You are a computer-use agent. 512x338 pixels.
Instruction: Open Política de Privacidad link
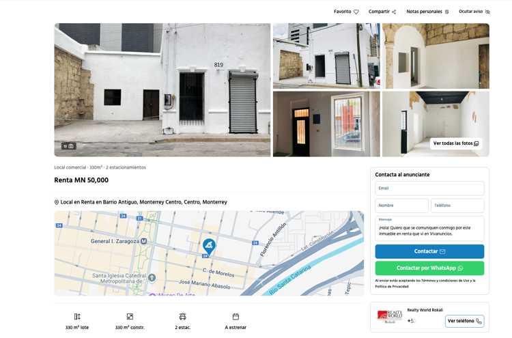[x=392, y=286]
